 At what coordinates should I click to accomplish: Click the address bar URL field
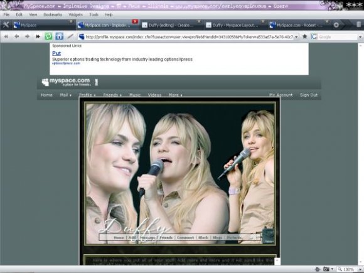tap(189, 37)
